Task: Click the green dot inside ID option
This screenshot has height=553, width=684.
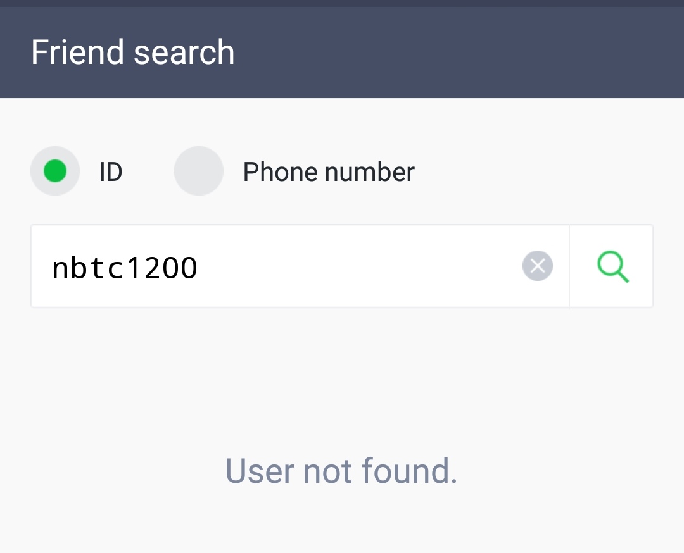Action: coord(55,171)
